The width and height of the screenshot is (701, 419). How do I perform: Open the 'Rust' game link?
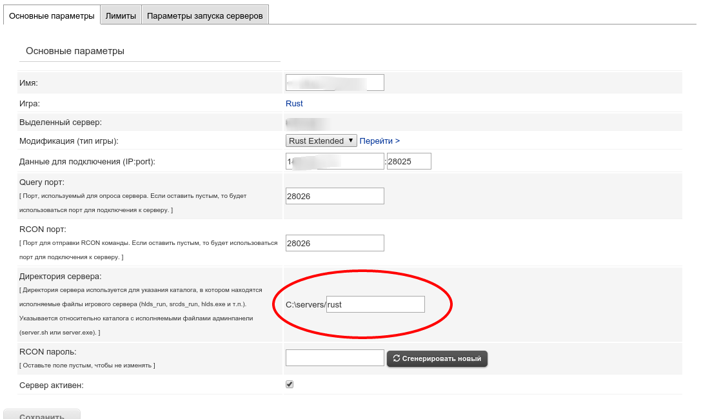coord(294,103)
